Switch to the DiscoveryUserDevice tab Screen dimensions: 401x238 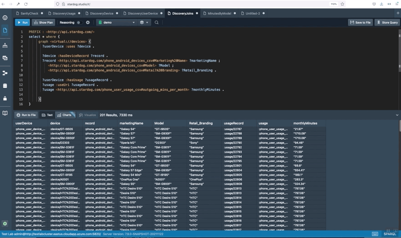(142, 13)
